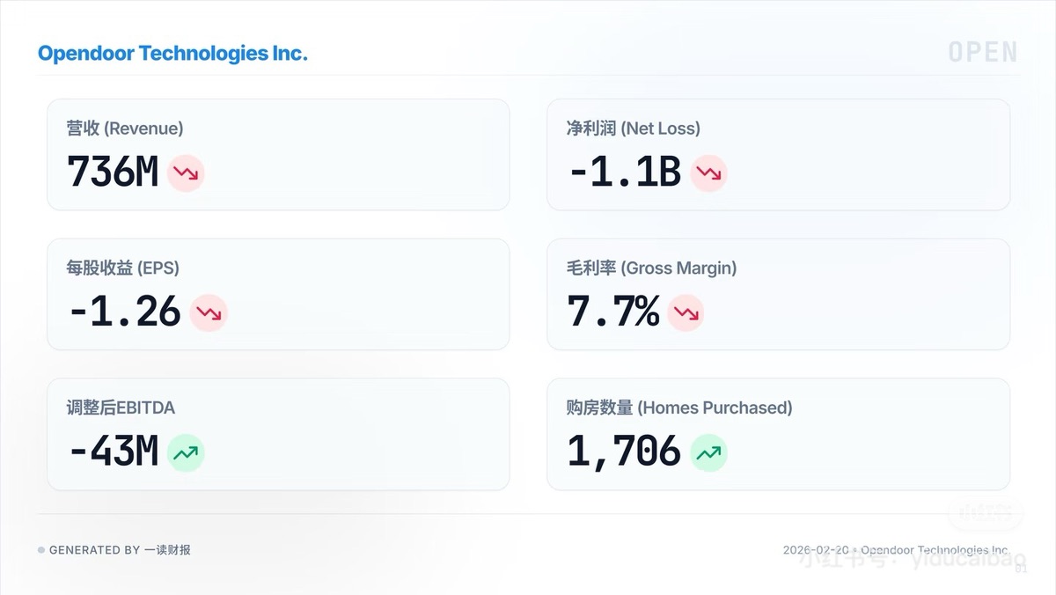Select the 1,706 homes purchased value
This screenshot has width=1056, height=595.
[x=624, y=452]
